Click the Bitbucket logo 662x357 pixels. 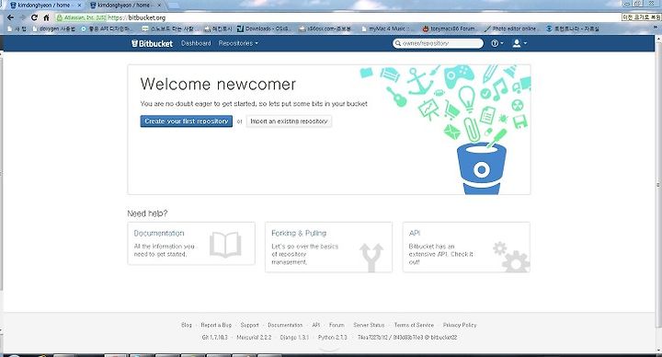point(152,43)
